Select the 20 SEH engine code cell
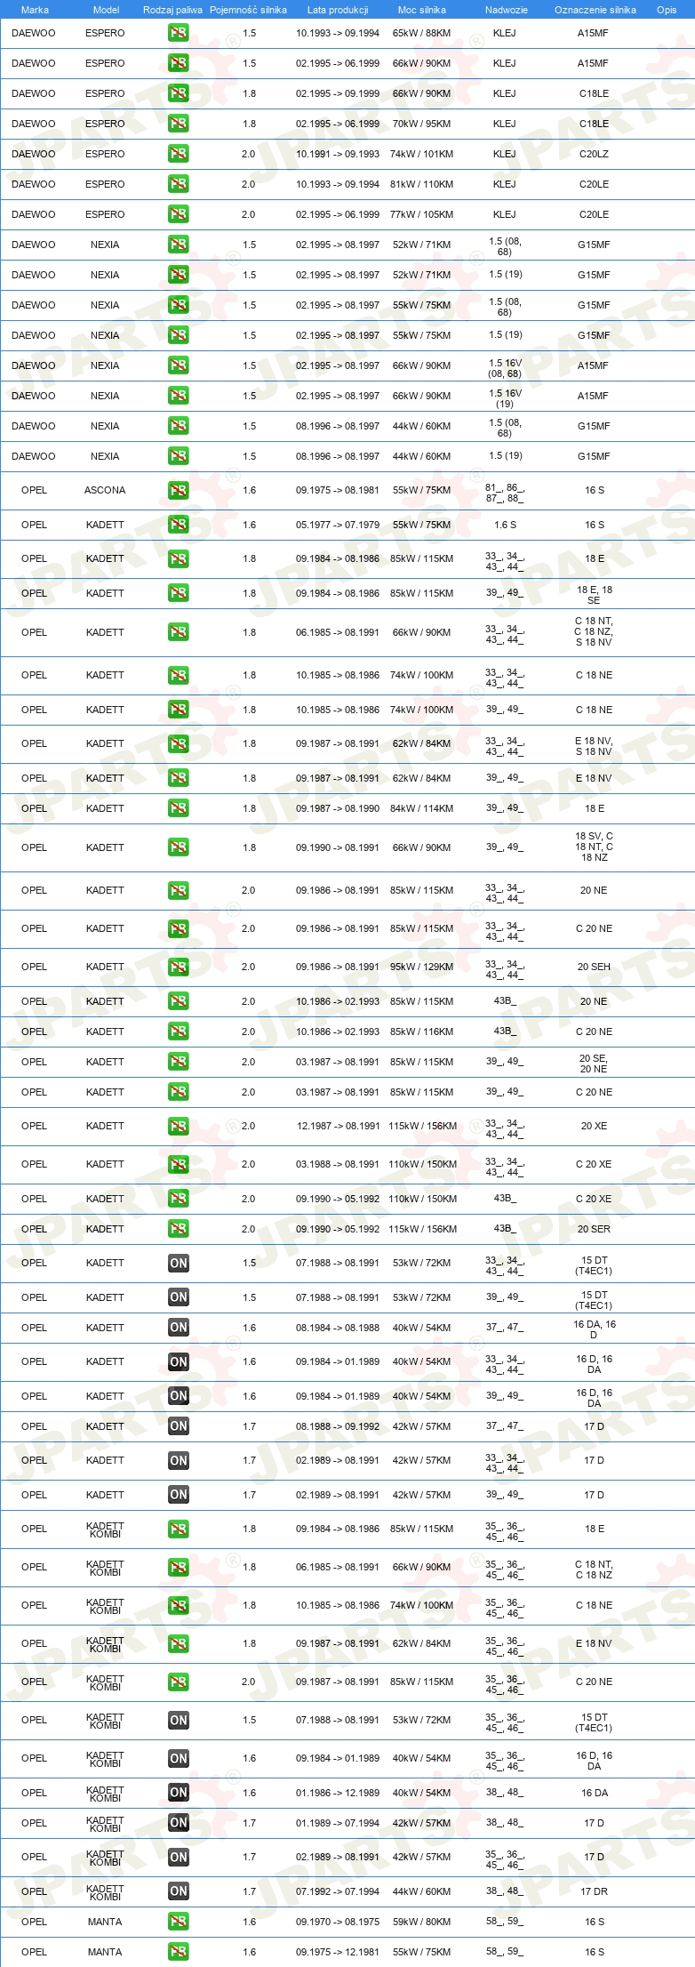The image size is (695, 1967). 594,967
